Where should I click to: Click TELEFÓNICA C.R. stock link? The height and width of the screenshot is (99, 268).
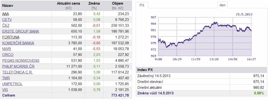pyautogui.click(x=18, y=72)
